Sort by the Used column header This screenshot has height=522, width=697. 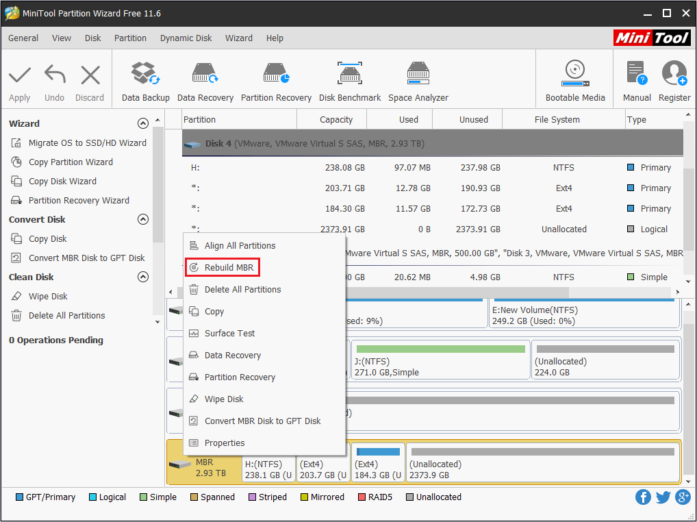pyautogui.click(x=400, y=120)
